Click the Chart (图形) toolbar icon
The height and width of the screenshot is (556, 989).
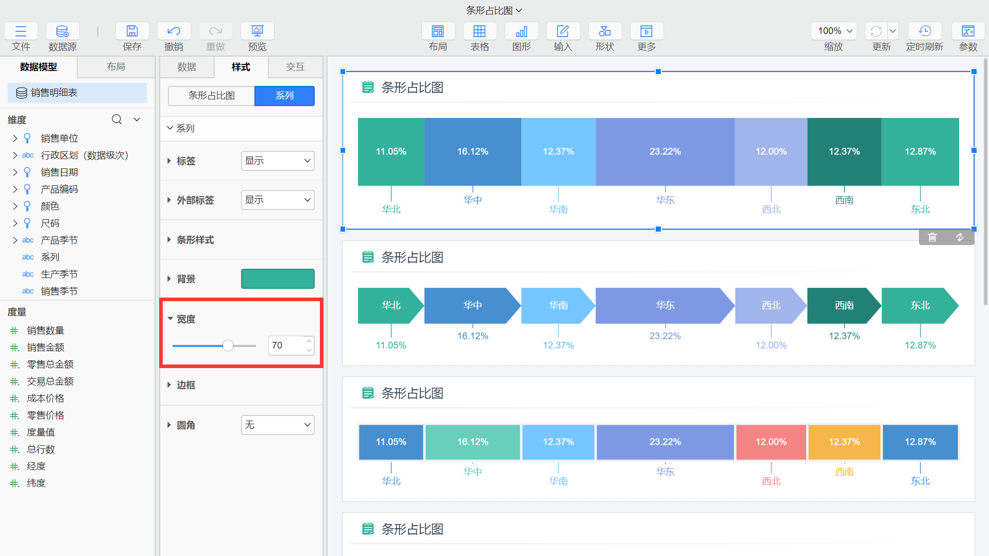521,32
